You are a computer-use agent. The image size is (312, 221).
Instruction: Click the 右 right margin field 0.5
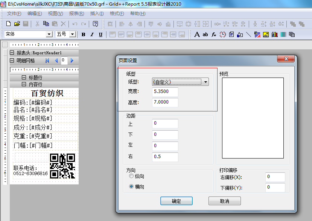pyautogui.click(x=165, y=157)
